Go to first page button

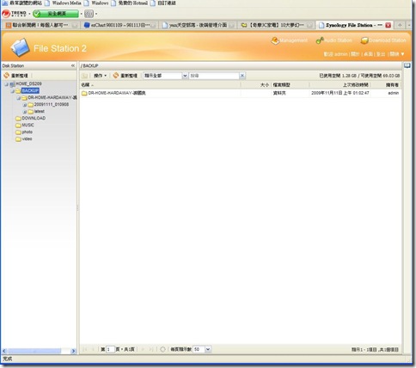(x=84, y=349)
